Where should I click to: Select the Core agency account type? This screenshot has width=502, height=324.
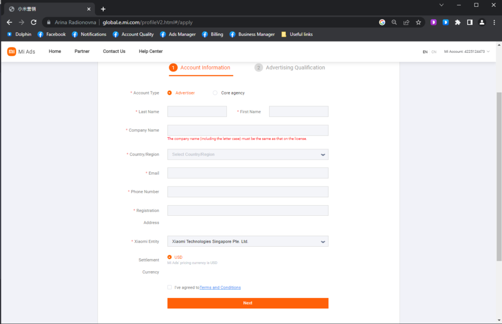(215, 93)
